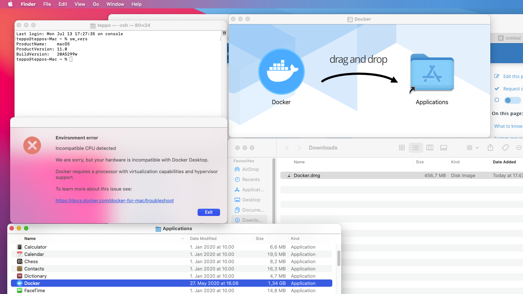Switch Downloads window to gallery view
Screen dimensions: 523x294
(443, 148)
